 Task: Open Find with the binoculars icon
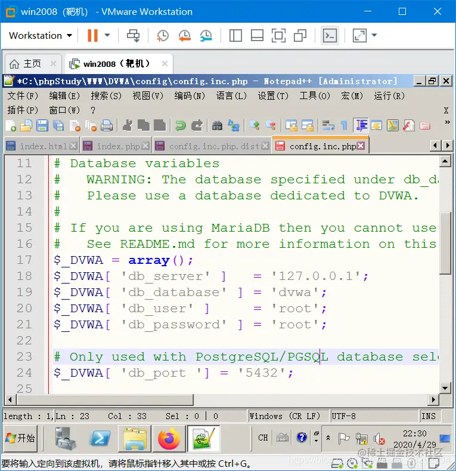(217, 125)
